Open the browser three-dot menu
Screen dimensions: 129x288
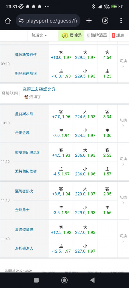pos(121,20)
